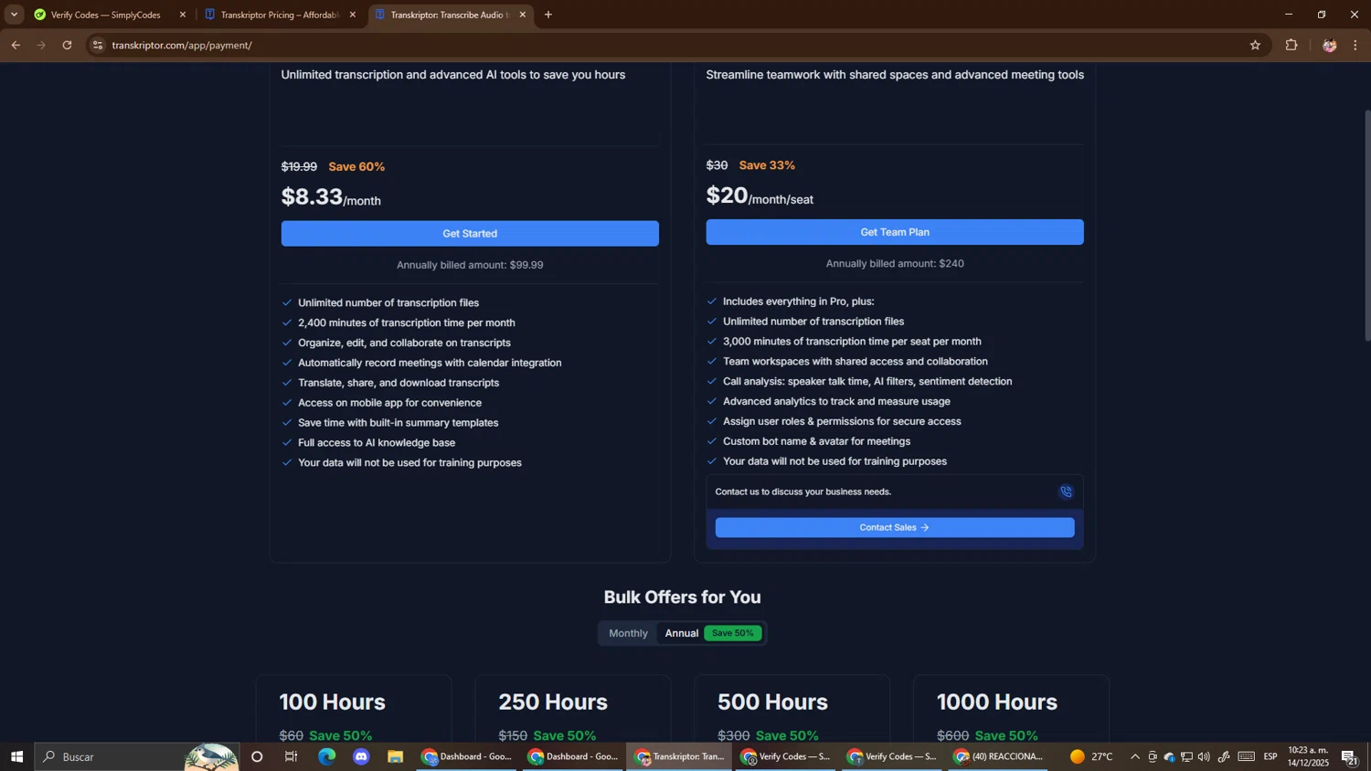Click the phone call icon beside business needs
This screenshot has height=771, width=1371.
(1066, 492)
